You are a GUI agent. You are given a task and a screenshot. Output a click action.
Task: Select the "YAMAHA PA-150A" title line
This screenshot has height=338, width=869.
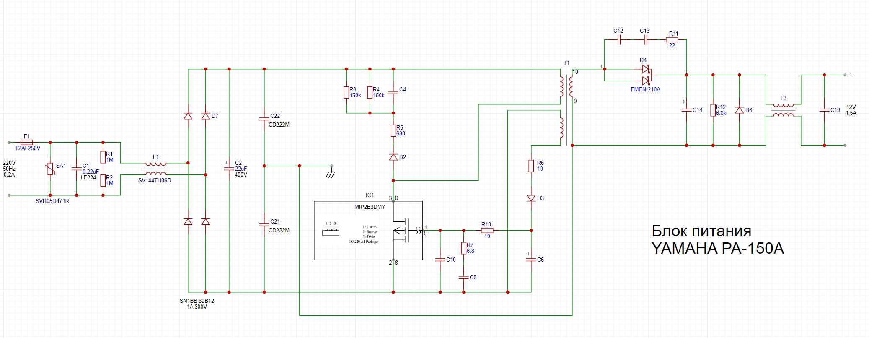[718, 249]
